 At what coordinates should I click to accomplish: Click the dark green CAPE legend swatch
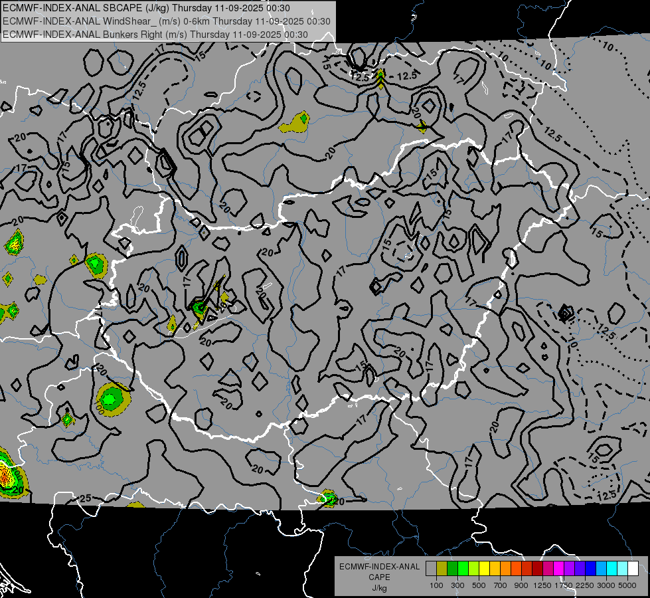(x=453, y=569)
